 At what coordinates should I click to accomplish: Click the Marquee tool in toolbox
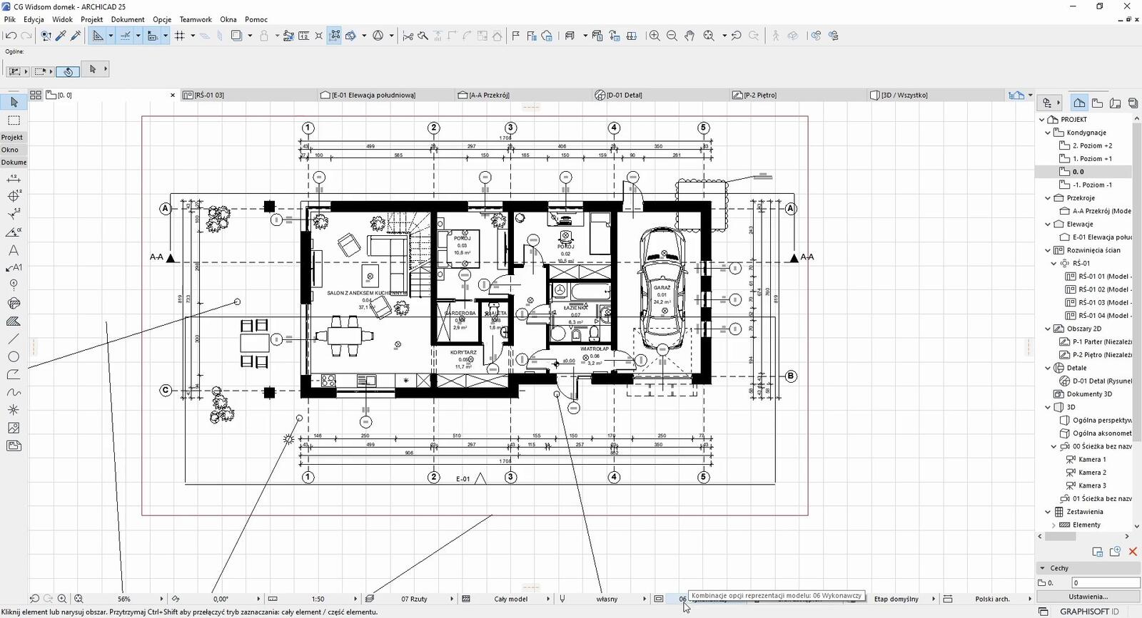[x=14, y=120]
